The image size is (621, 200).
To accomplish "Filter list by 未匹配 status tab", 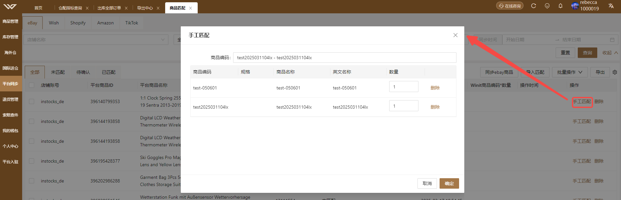I will (x=58, y=72).
